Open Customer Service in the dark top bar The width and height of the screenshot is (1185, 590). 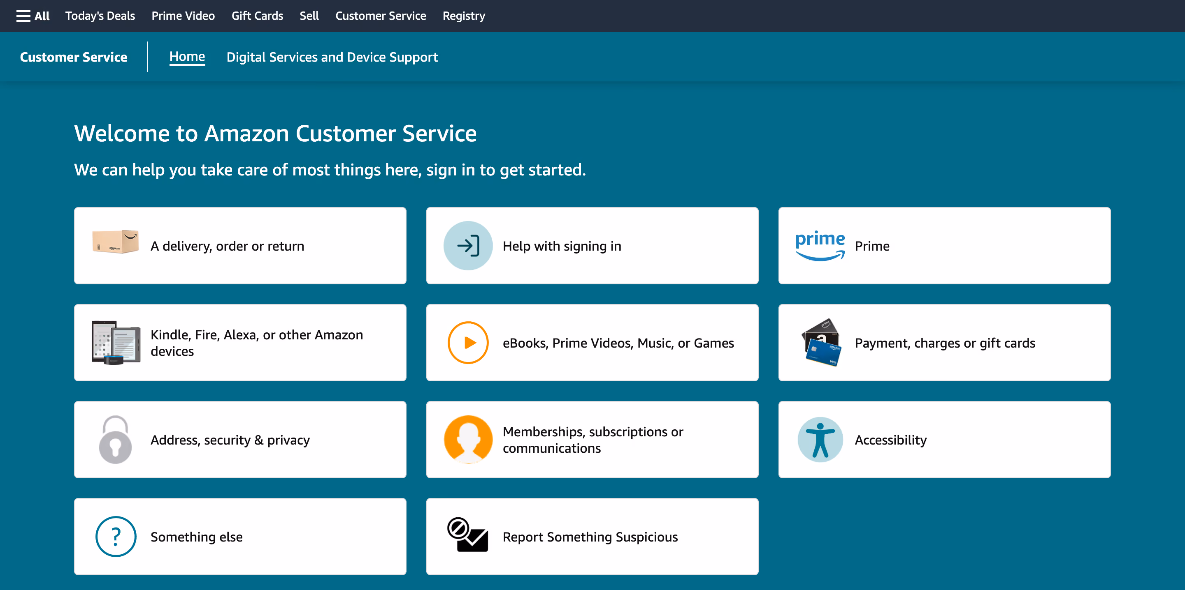point(381,16)
